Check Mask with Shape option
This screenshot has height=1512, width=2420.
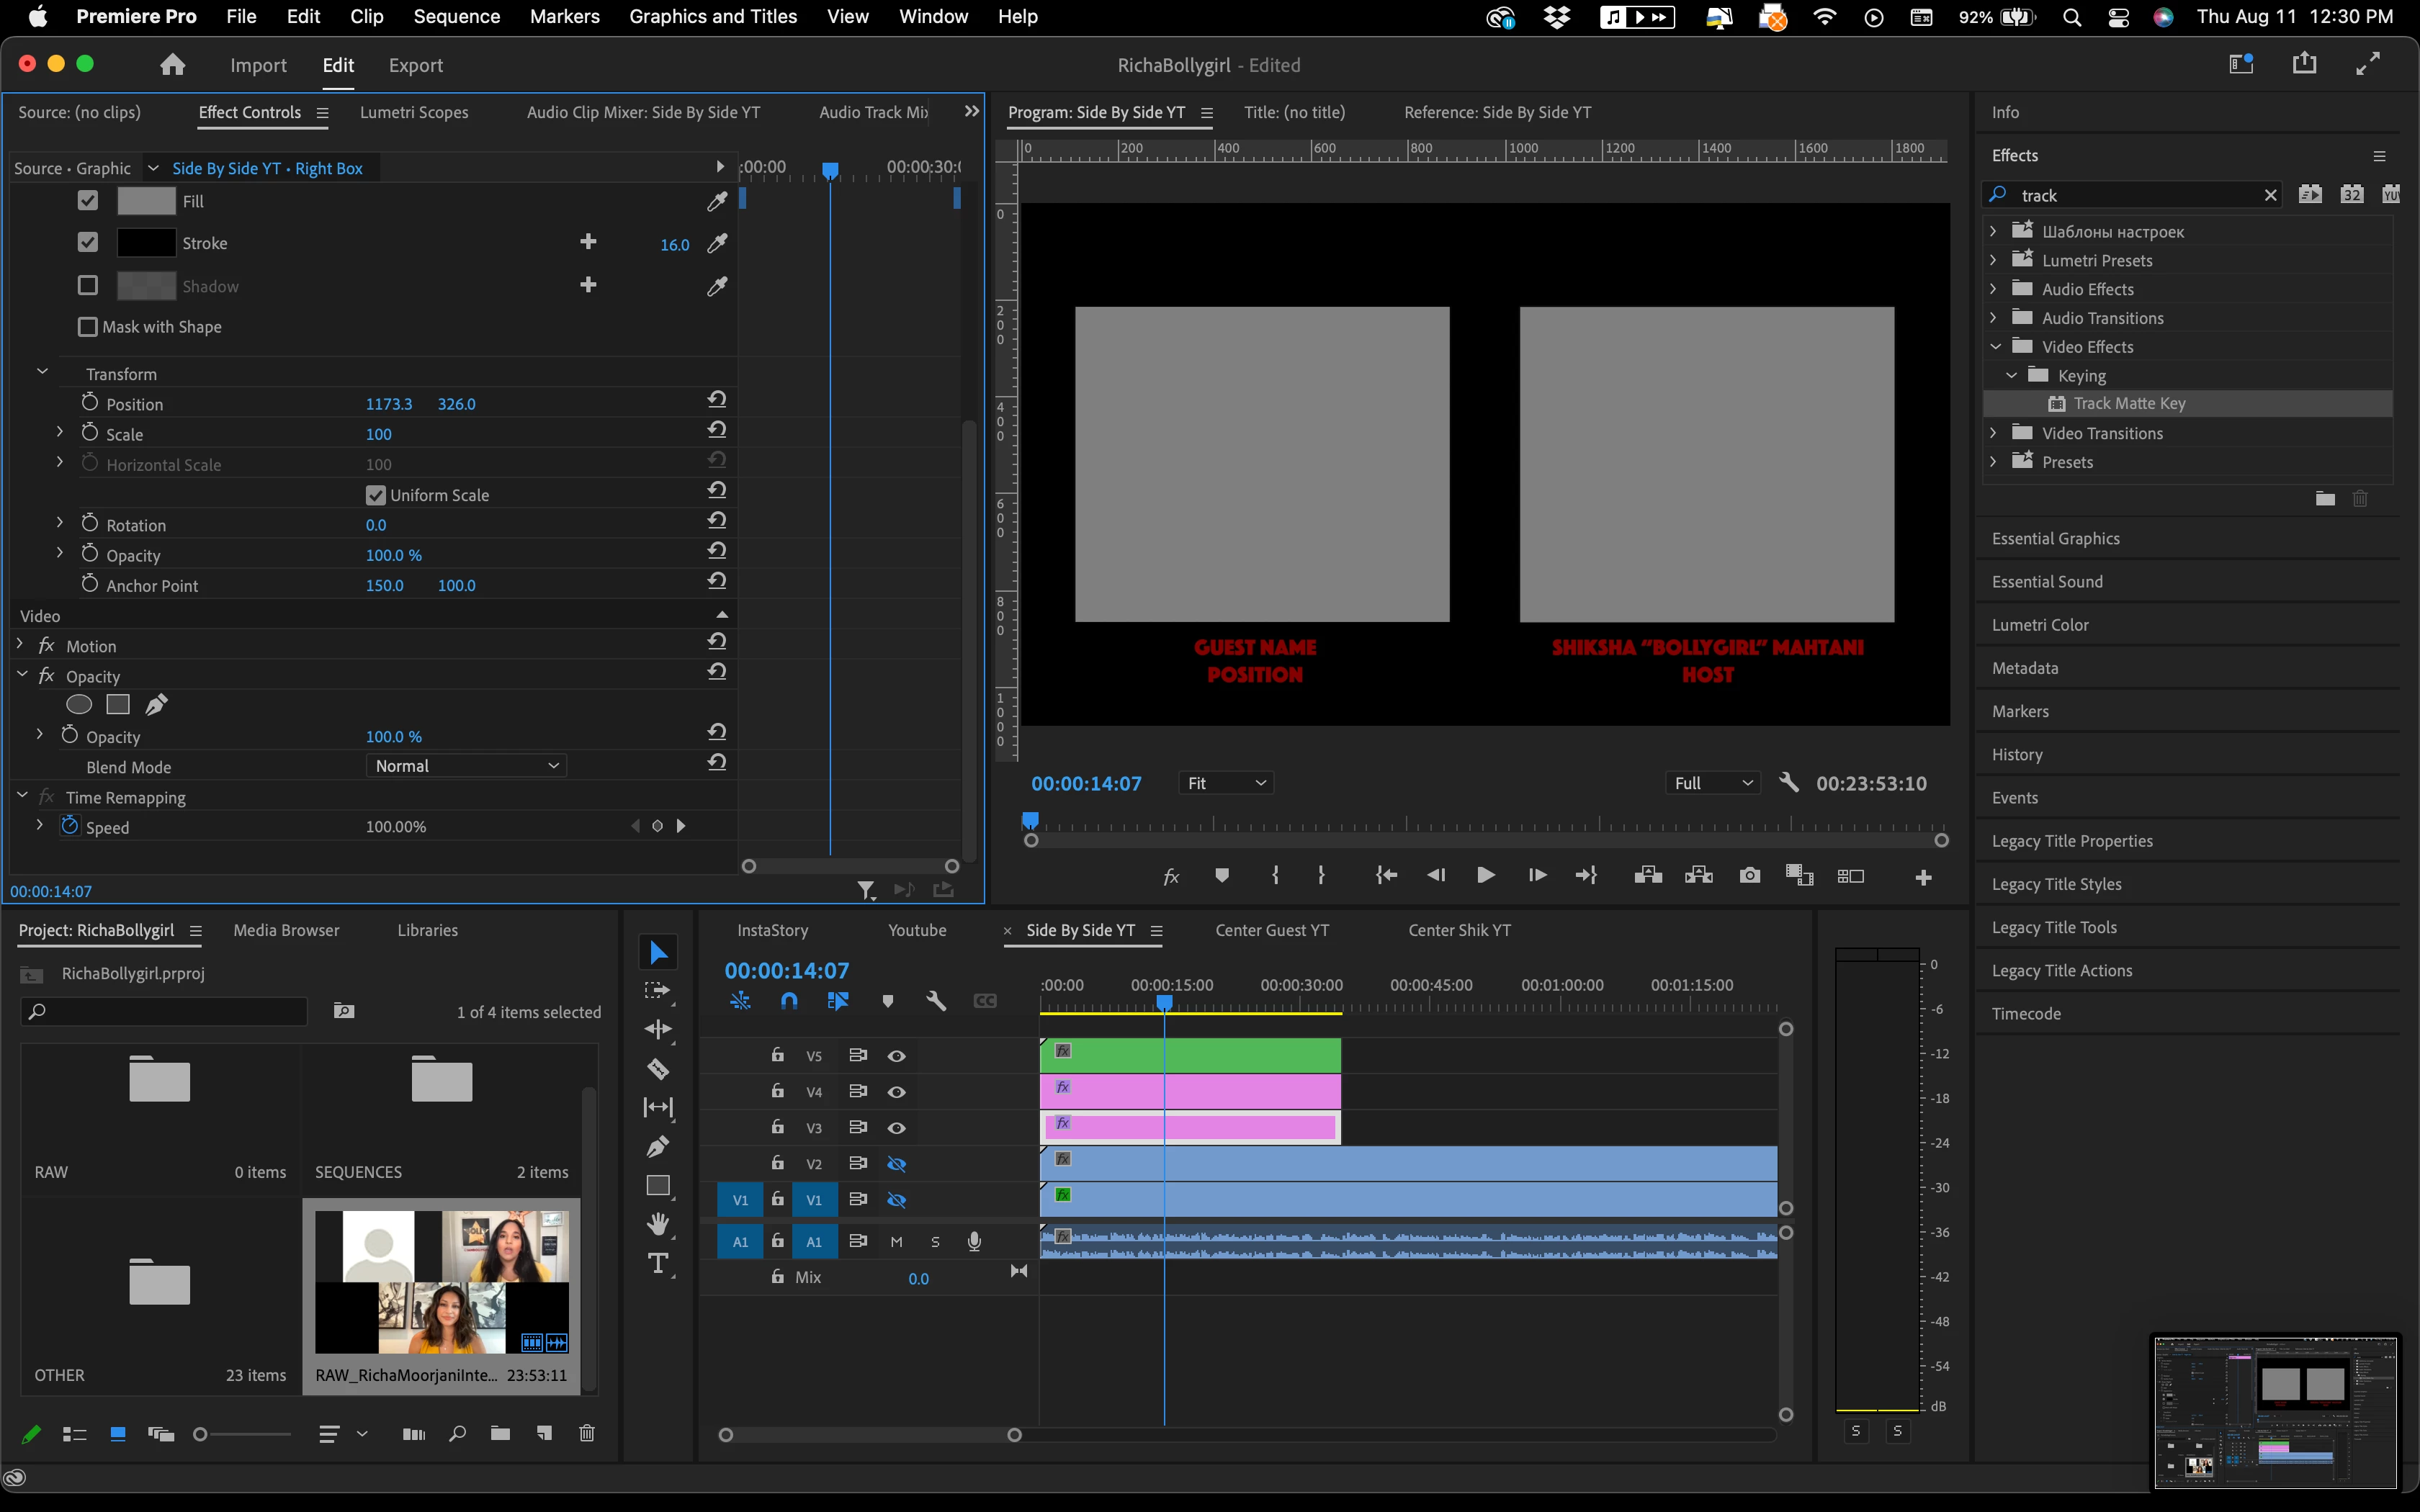click(88, 327)
